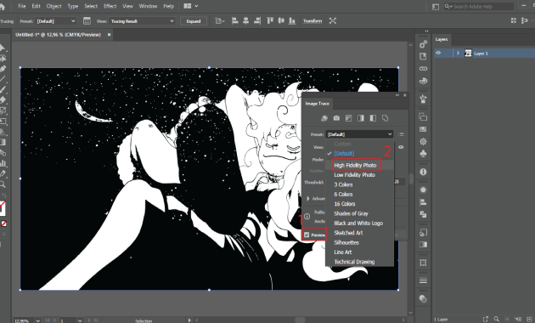Choose Technical Drawing preset
The image size is (535, 323).
point(354,262)
